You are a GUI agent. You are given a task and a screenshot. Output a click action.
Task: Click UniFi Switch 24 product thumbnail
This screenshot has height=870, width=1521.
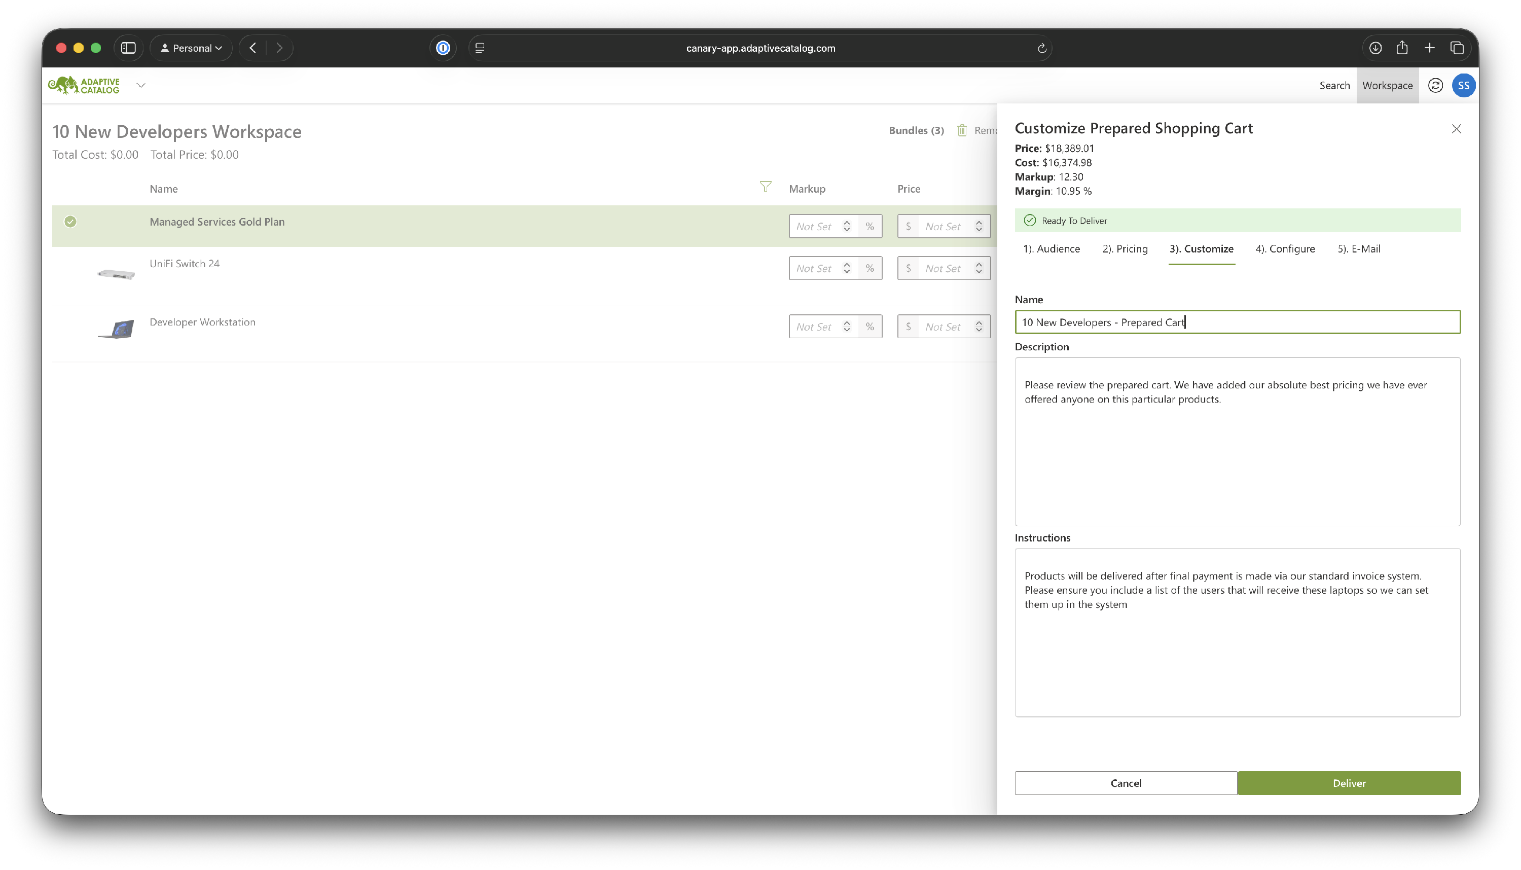[x=116, y=274]
